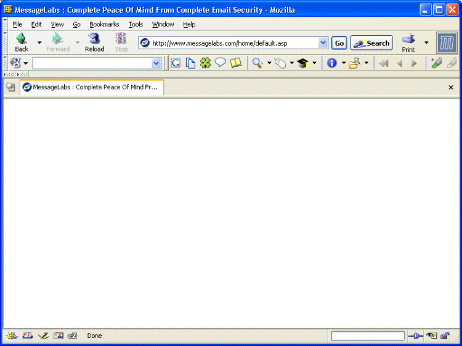This screenshot has height=346, width=462.
Task: Select the MessageLabs browser tab
Action: point(92,87)
